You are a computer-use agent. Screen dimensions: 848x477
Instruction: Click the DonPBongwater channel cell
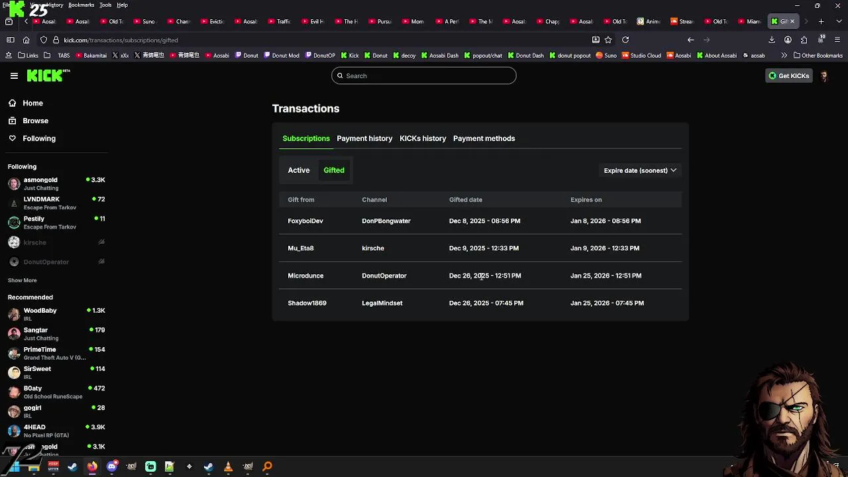(x=386, y=221)
